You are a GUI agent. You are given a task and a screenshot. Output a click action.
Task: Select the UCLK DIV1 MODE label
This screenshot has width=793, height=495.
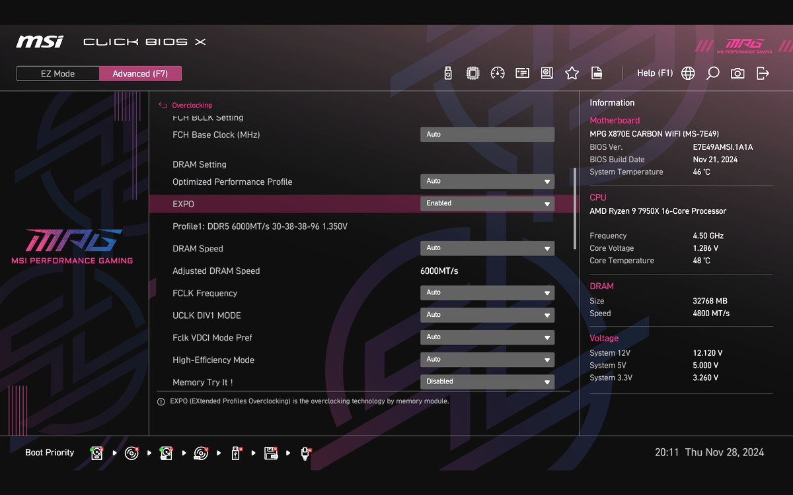point(207,315)
